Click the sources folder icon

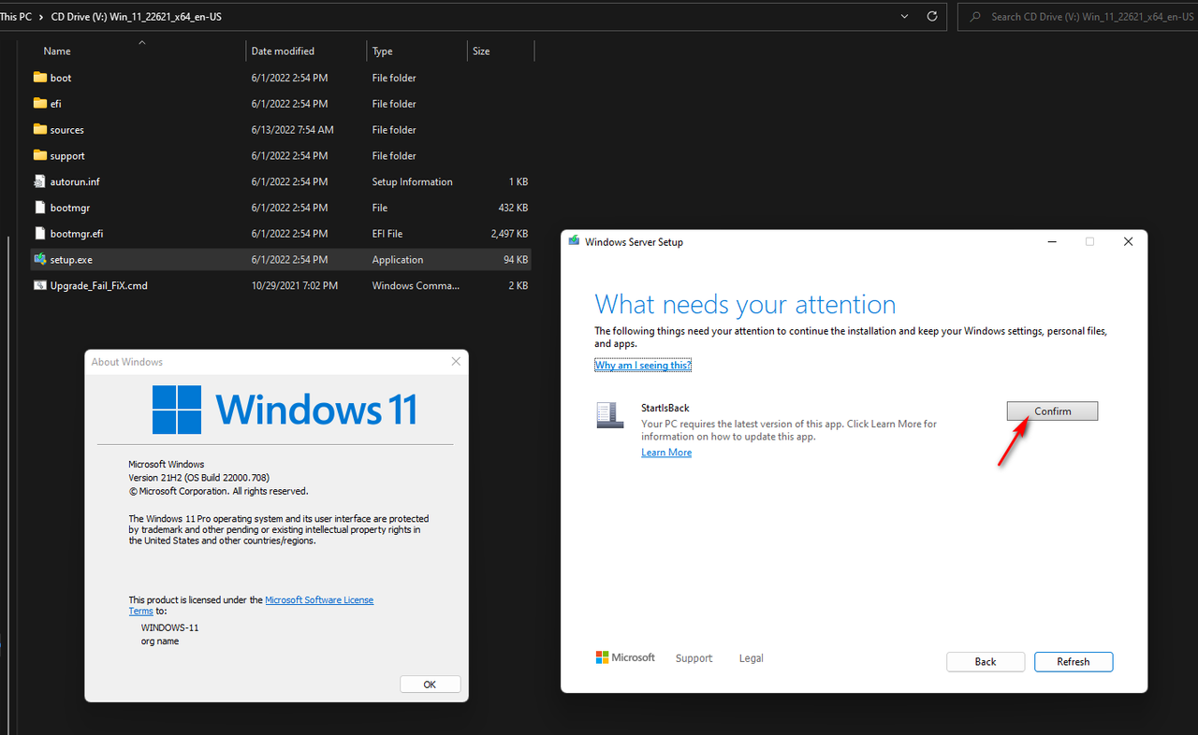point(39,130)
